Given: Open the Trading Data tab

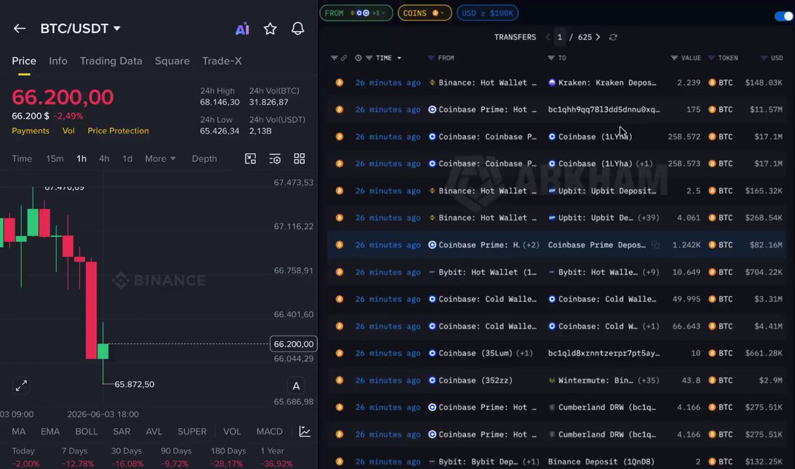Looking at the screenshot, I should click(x=111, y=61).
